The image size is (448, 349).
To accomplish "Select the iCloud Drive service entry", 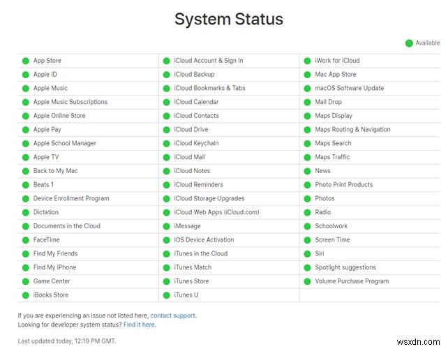I will 191,130.
